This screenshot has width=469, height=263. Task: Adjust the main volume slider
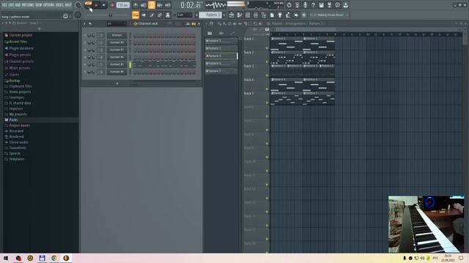click(x=78, y=5)
